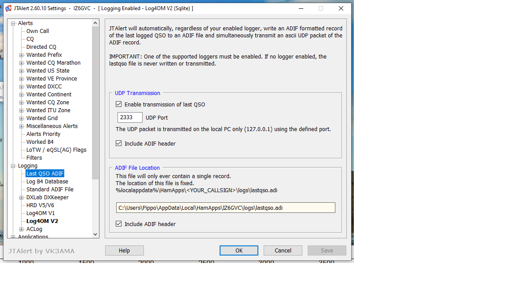This screenshot has width=507, height=285.
Task: Click the OK button
Action: pyautogui.click(x=239, y=250)
